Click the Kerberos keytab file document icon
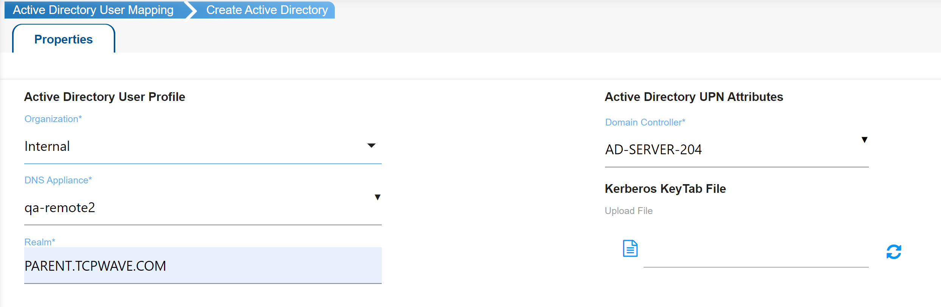 tap(630, 248)
